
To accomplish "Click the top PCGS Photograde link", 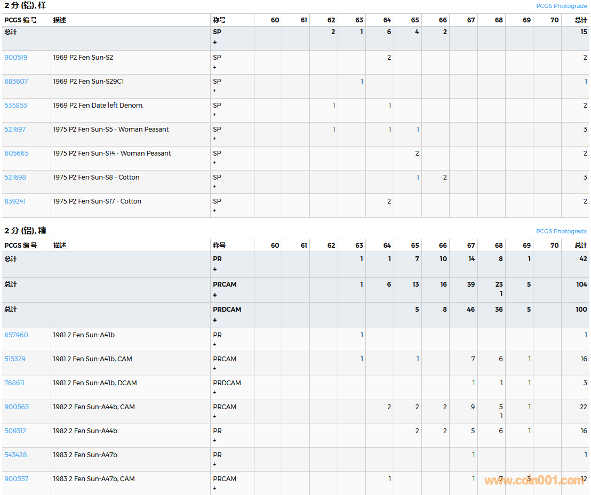I will point(561,6).
